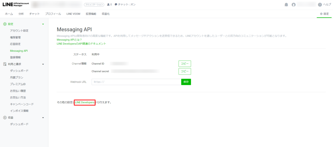Open the LINE VOOM tab

[73, 14]
